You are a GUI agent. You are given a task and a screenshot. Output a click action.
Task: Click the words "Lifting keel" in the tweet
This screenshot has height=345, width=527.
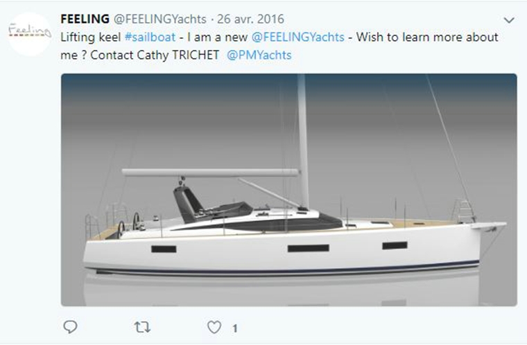point(91,37)
